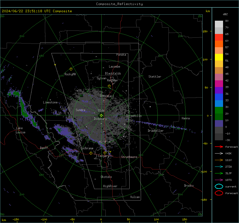Click the yellow diamond marker below RedDeer
The height and width of the screenshot is (223, 239).
(x=109, y=86)
